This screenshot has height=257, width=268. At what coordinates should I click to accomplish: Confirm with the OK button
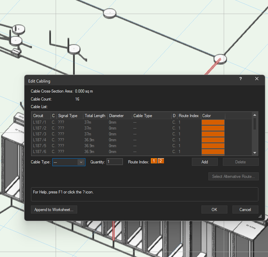pos(214,210)
